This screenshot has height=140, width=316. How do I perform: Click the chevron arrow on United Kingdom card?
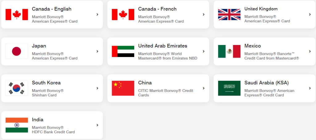310,14
